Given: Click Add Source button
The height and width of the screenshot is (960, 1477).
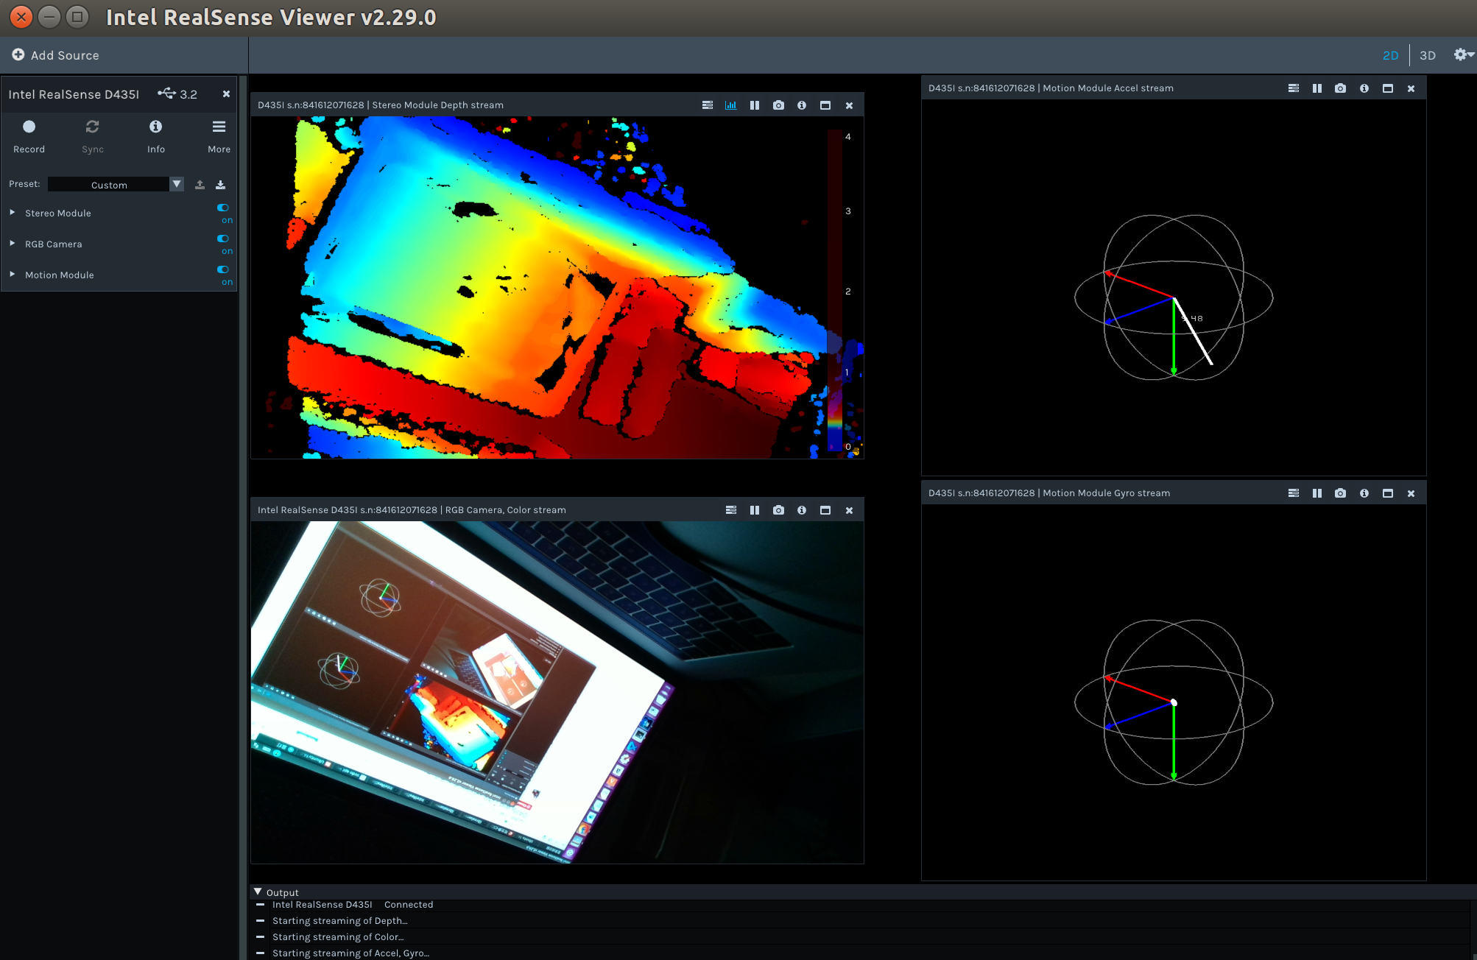Looking at the screenshot, I should coord(56,55).
